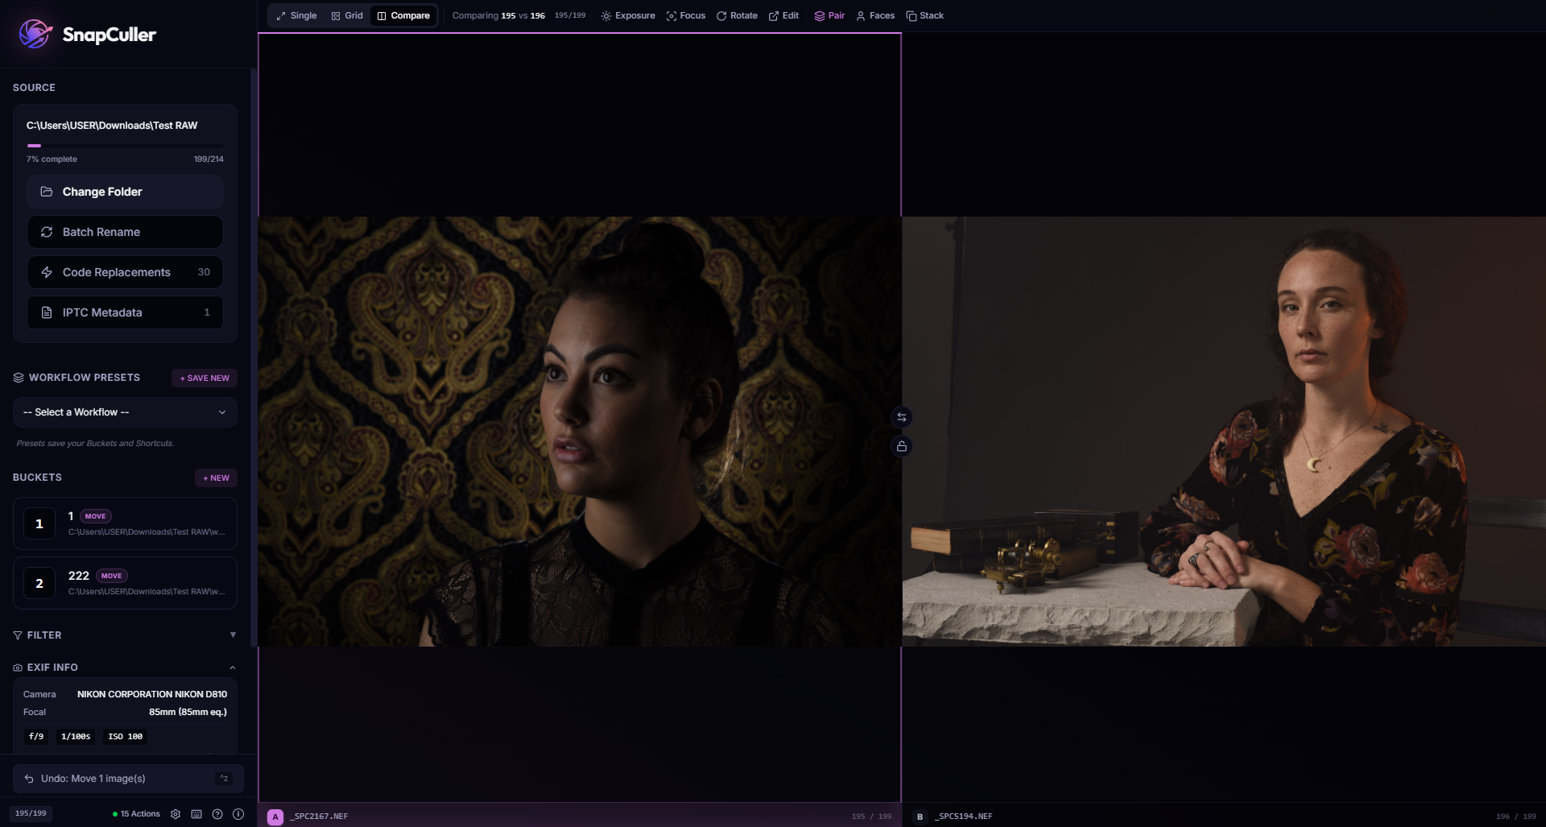Click the Change Folder button
Screen dimensions: 1546x827
[x=125, y=192]
